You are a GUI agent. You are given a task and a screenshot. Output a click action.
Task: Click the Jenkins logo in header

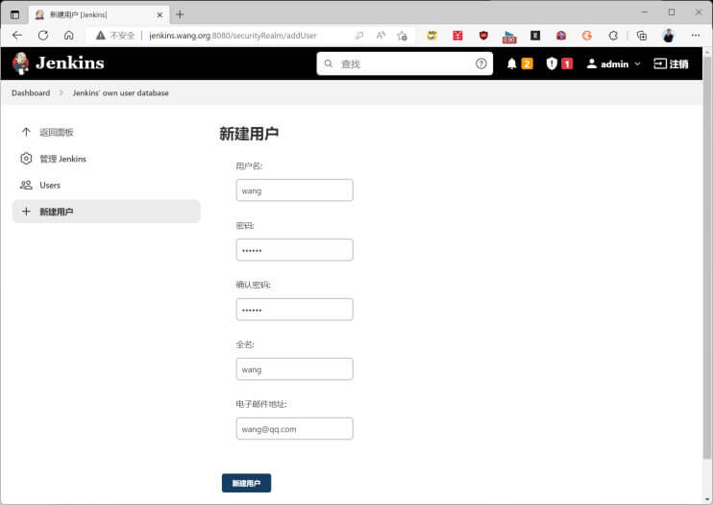(59, 63)
